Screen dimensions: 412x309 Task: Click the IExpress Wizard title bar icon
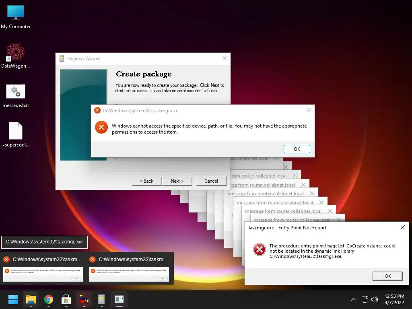[62, 58]
